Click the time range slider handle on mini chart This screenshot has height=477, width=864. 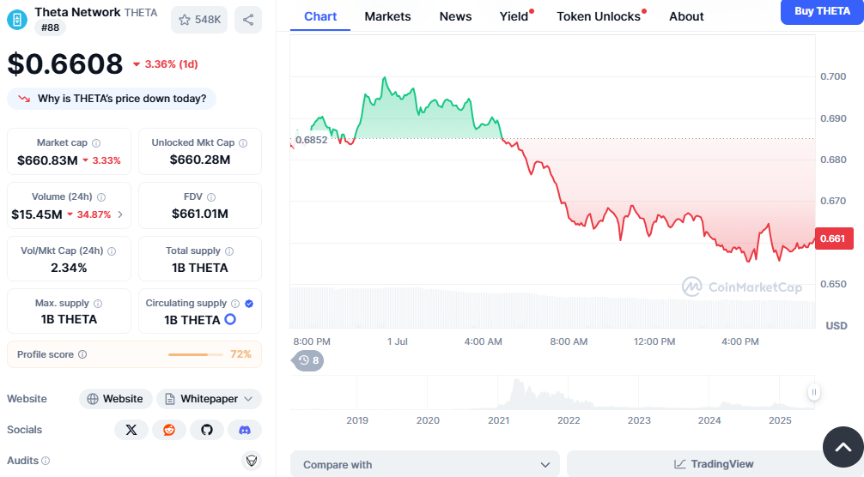(x=814, y=392)
